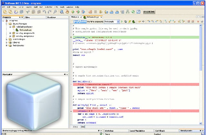The width and height of the screenshot is (206, 135).
Task: Click the Finish Debugger Session red icon
Action: click(90, 12)
